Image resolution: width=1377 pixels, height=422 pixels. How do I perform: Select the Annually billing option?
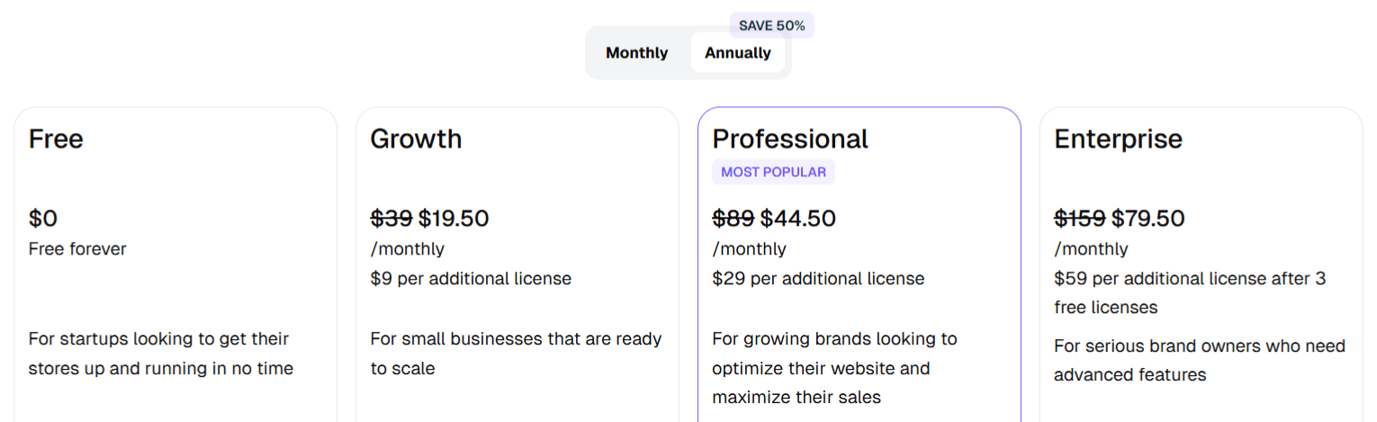737,53
